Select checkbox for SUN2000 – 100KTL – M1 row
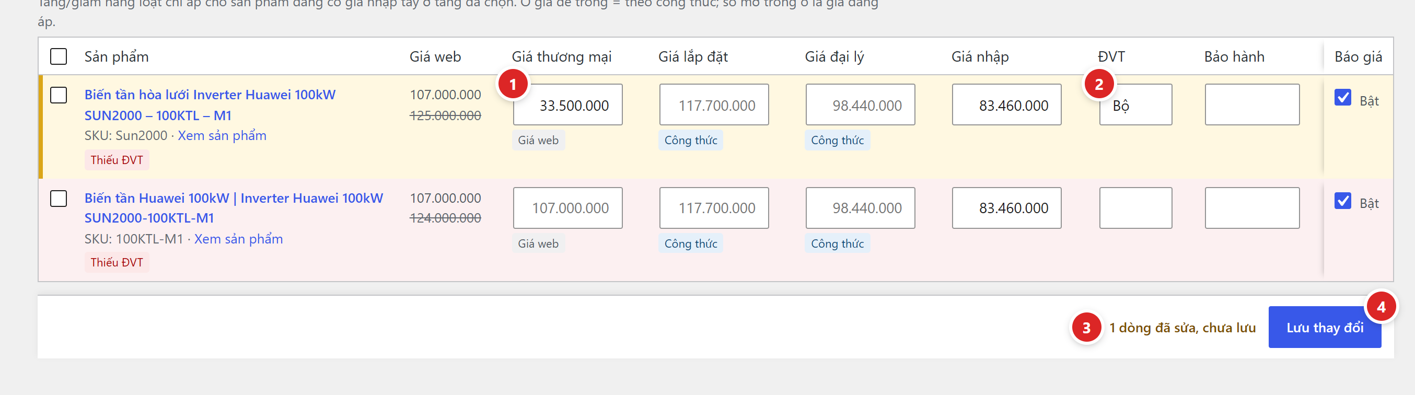 58,95
